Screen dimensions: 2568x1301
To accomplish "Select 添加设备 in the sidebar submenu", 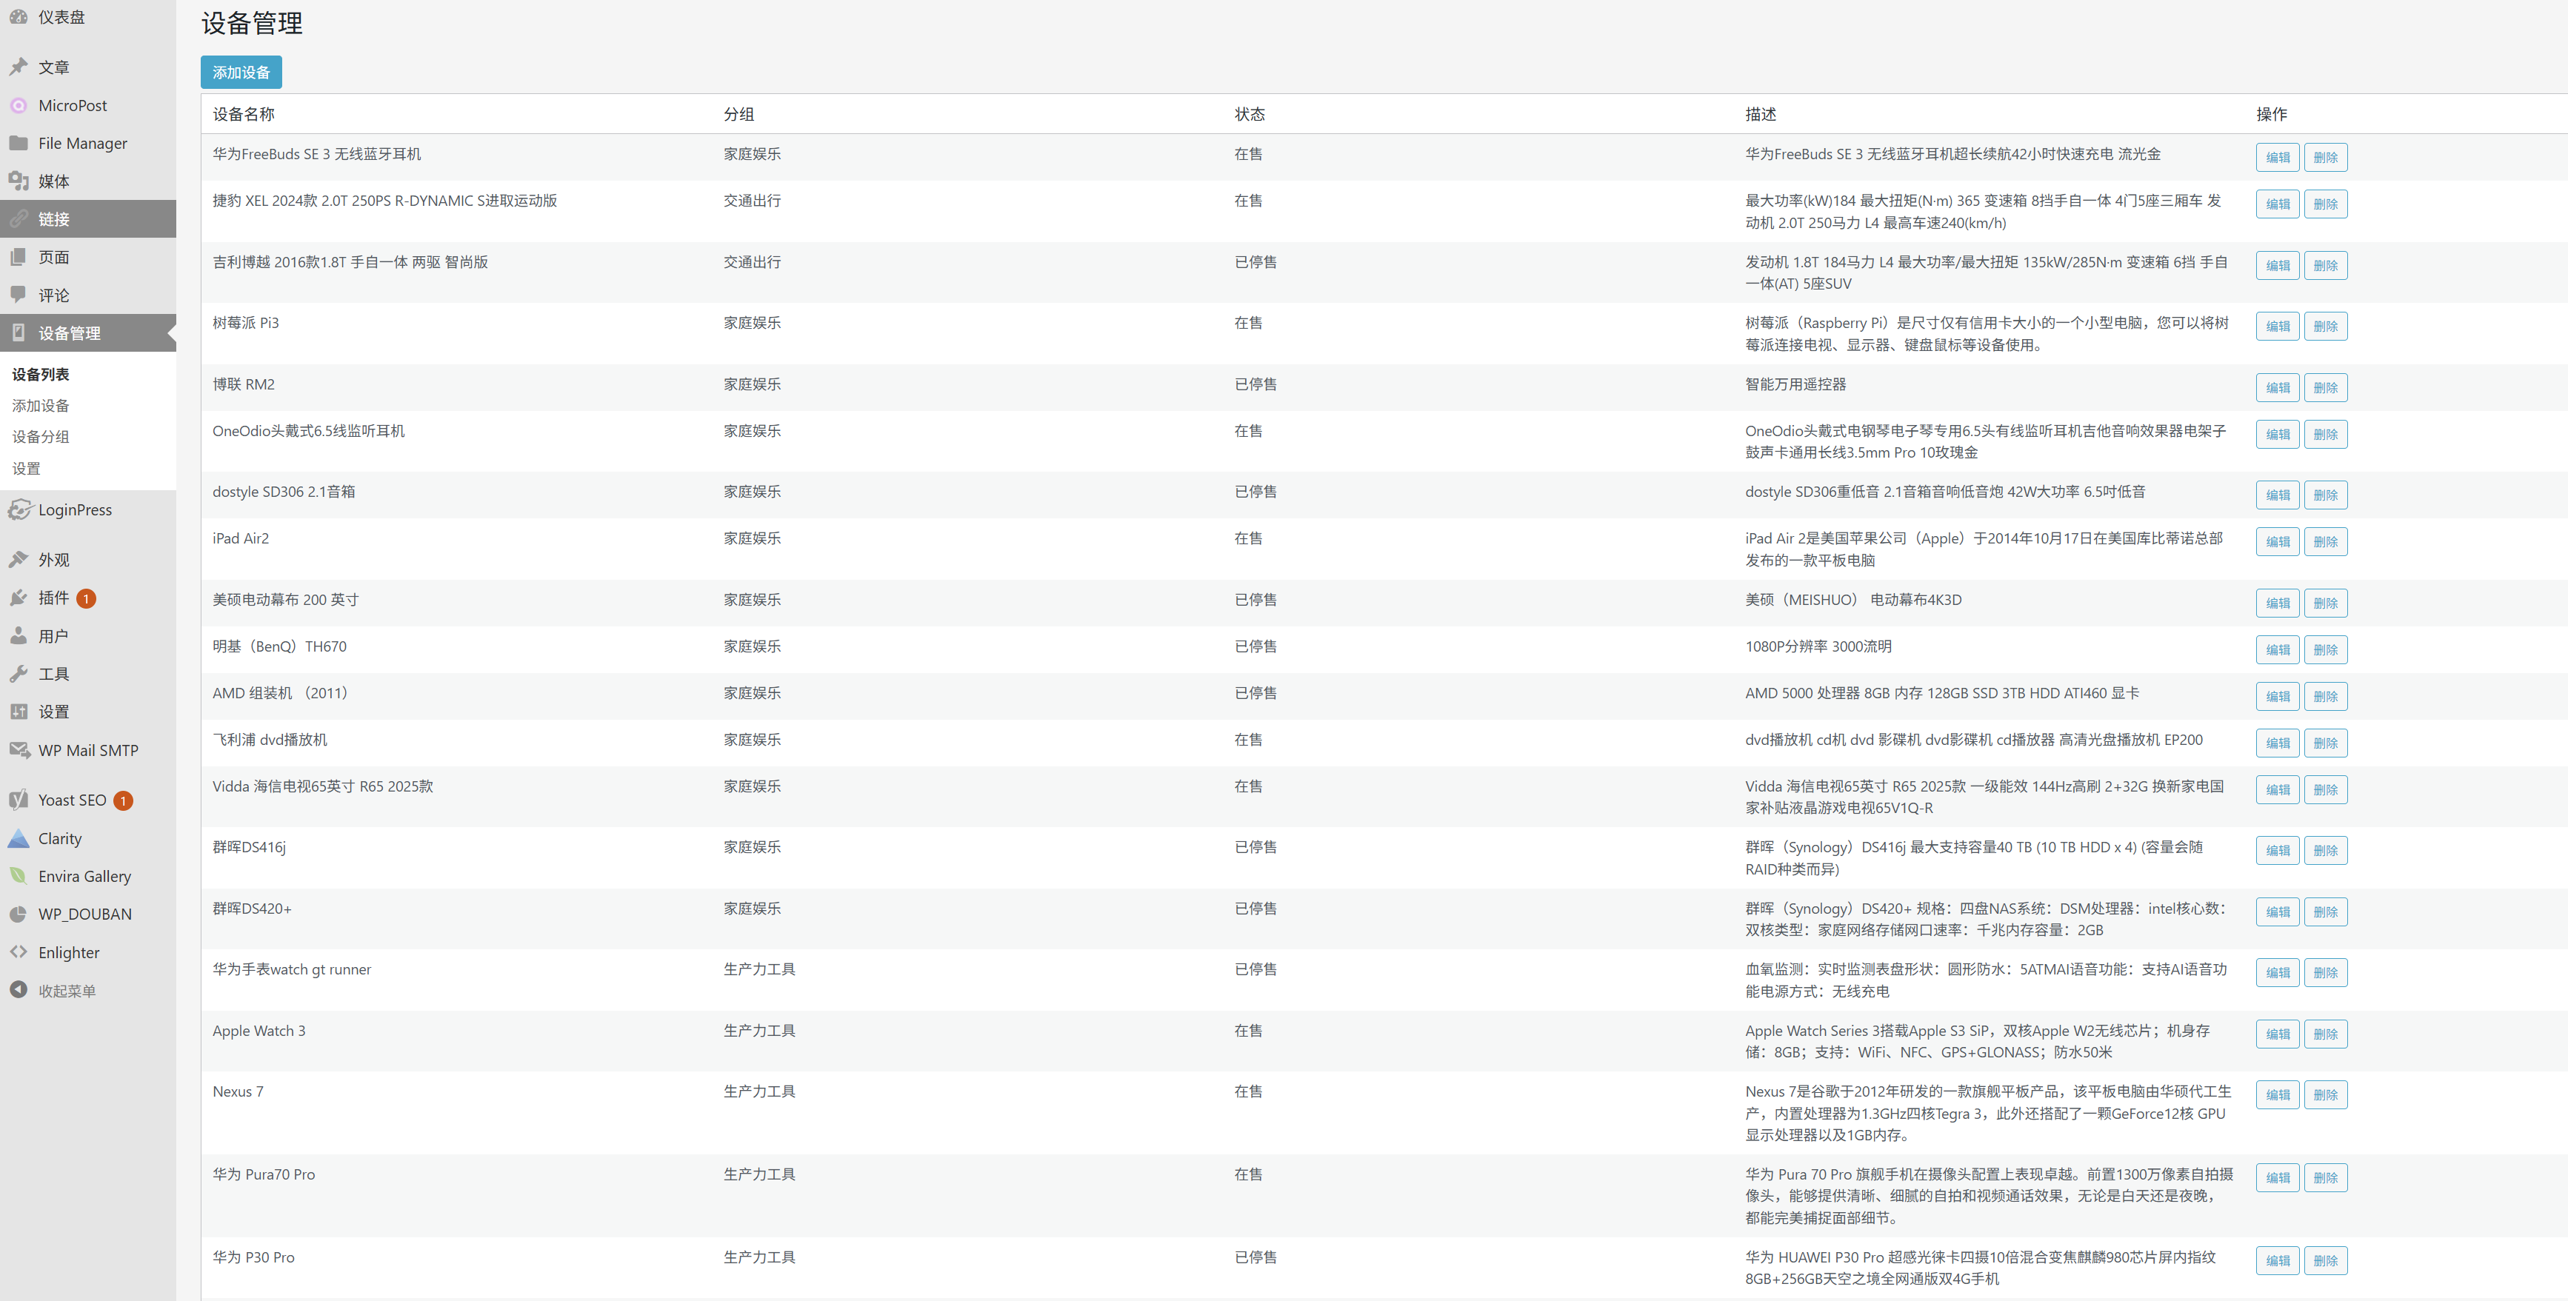I will click(41, 406).
